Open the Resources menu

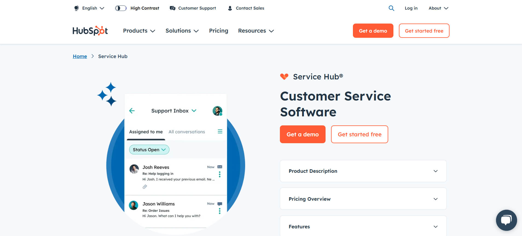pyautogui.click(x=256, y=31)
